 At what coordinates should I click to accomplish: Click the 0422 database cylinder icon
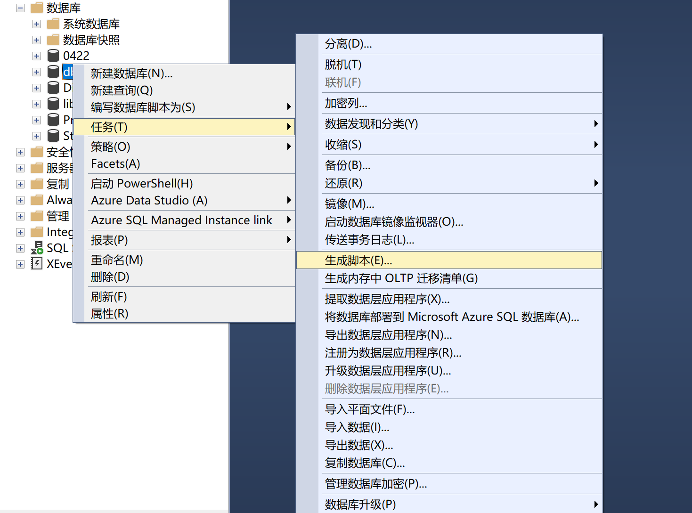pos(53,56)
